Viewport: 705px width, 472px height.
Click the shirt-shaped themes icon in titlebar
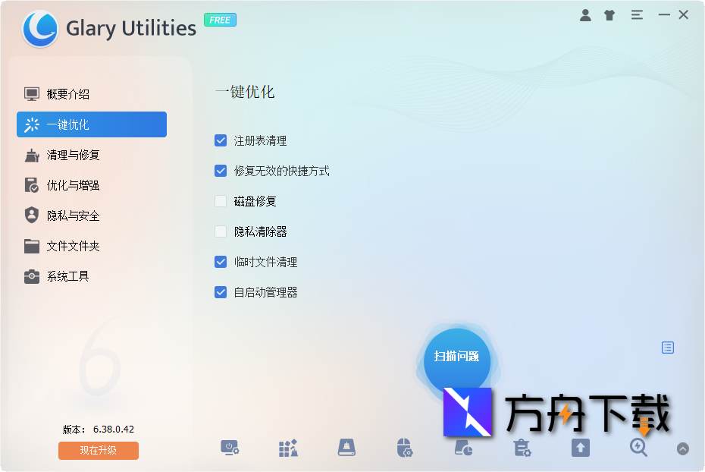pyautogui.click(x=609, y=14)
